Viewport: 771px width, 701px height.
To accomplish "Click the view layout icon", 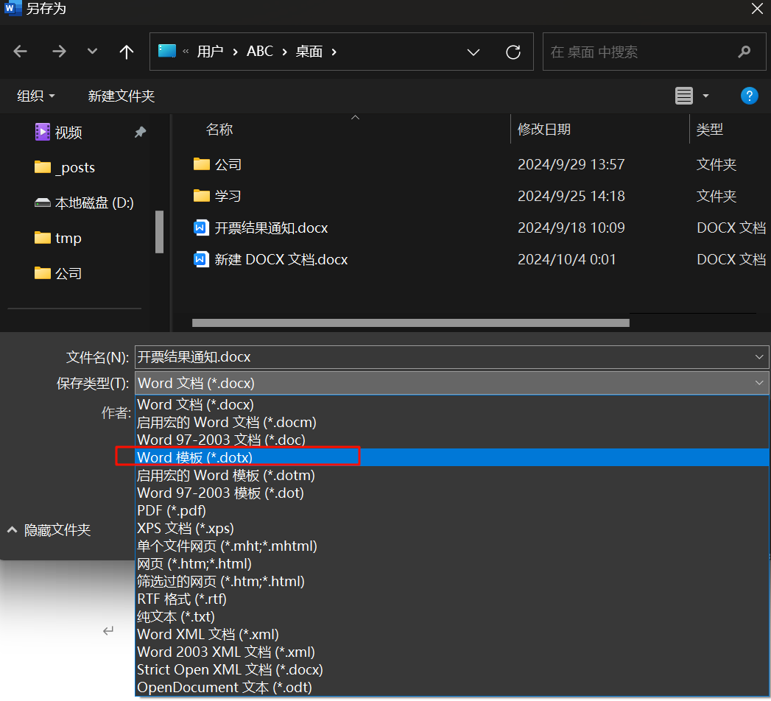I will 684,96.
